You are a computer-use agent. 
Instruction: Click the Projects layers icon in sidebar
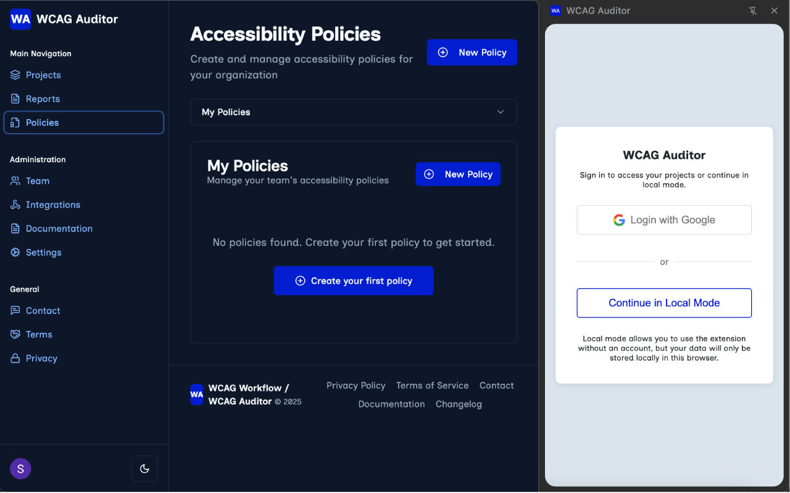click(15, 75)
